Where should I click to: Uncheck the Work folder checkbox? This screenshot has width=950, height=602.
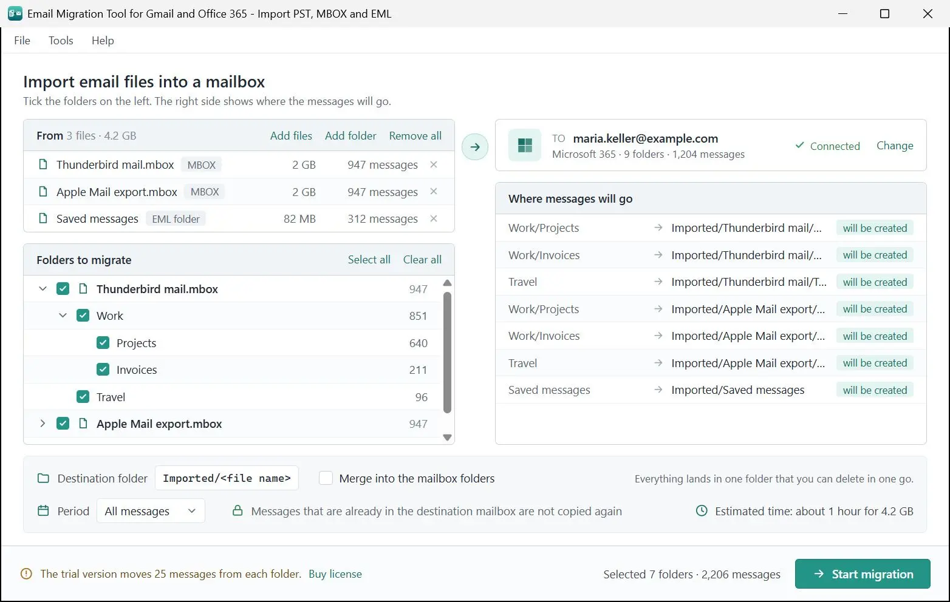click(x=83, y=316)
